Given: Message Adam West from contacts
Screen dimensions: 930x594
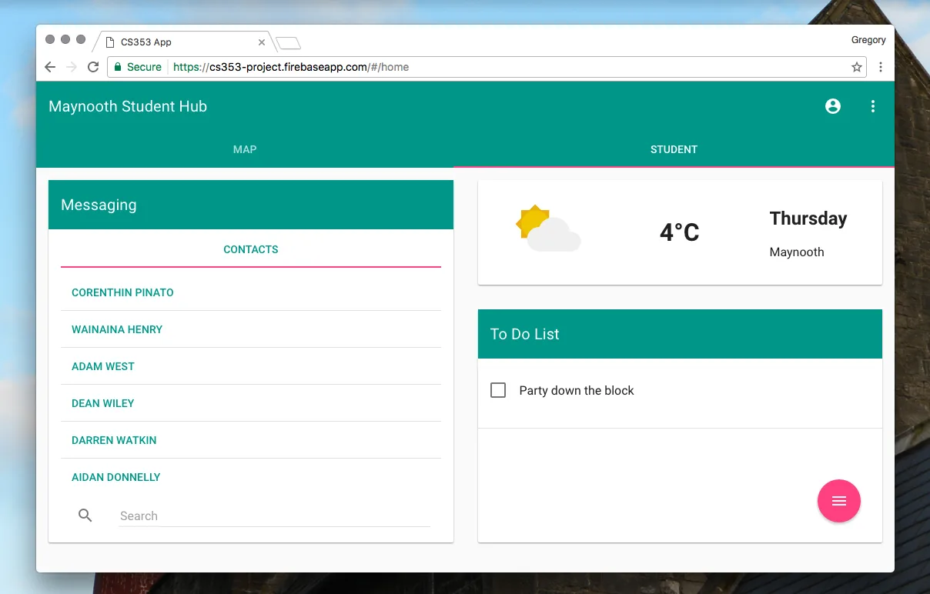Looking at the screenshot, I should point(103,366).
